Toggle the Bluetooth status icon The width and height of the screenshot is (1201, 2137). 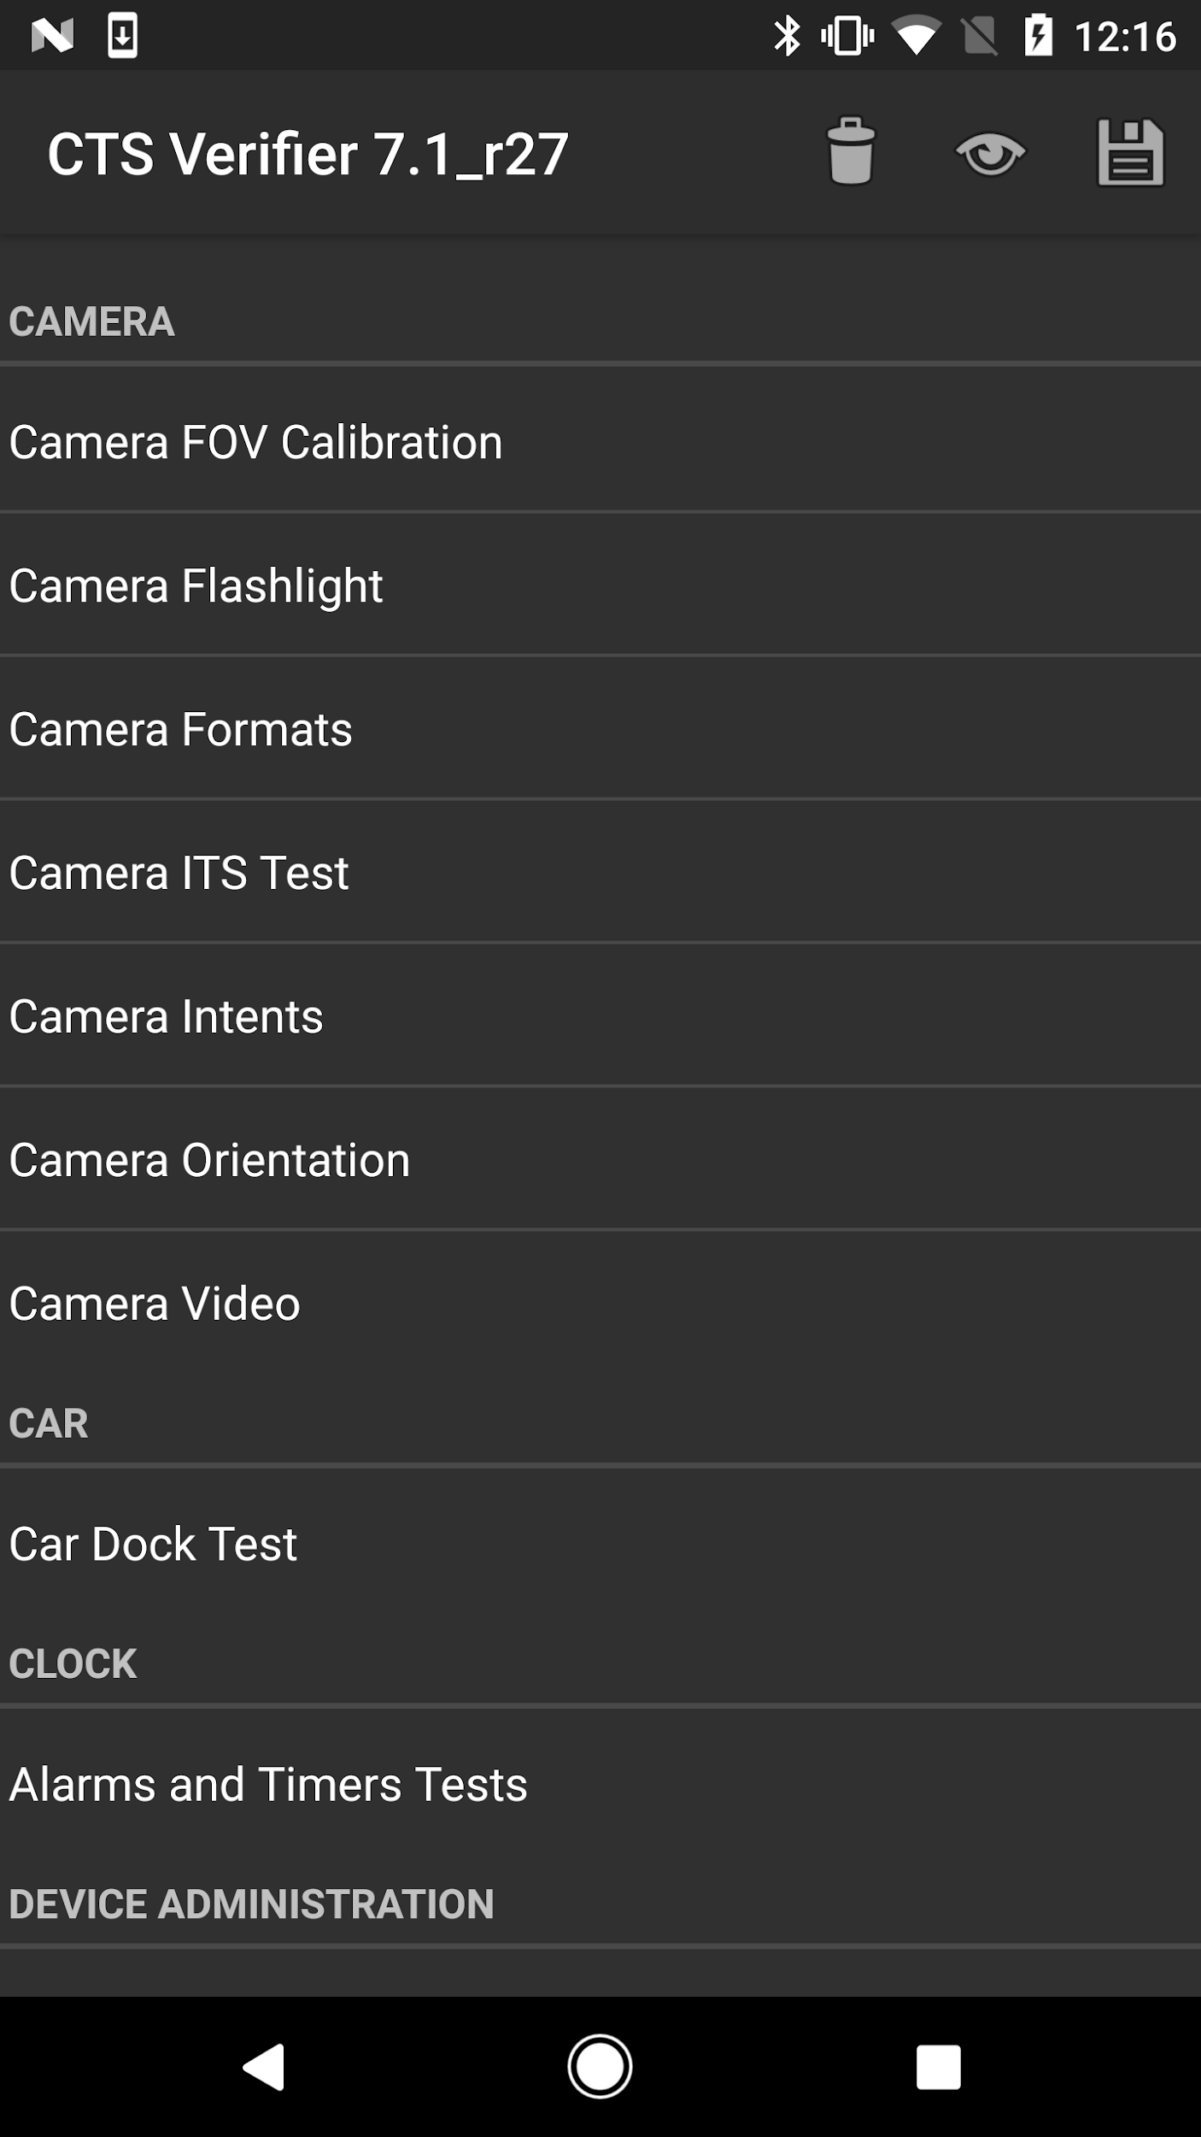788,36
